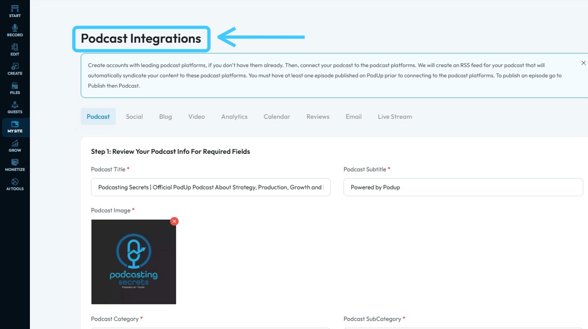588x329 pixels.
Task: Open AI Tools in sidebar
Action: [15, 184]
